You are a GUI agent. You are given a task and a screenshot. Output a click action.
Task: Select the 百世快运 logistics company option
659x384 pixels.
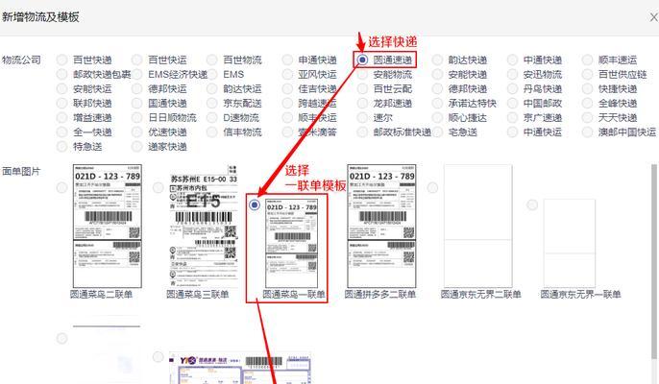click(137, 60)
